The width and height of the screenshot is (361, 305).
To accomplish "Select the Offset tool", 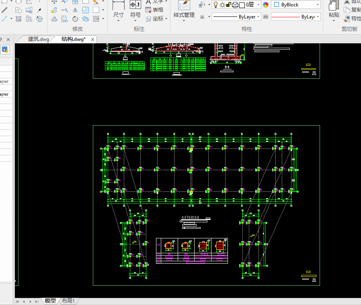I will point(54,19).
